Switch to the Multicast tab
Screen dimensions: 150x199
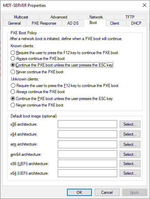[21, 17]
